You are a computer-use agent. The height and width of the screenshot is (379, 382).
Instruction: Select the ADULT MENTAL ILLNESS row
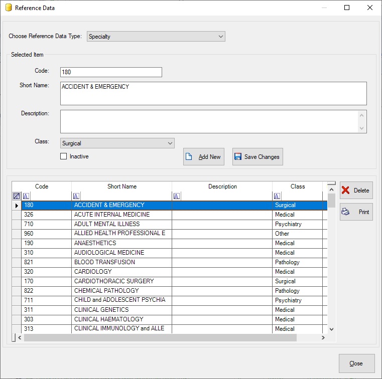[170, 224]
